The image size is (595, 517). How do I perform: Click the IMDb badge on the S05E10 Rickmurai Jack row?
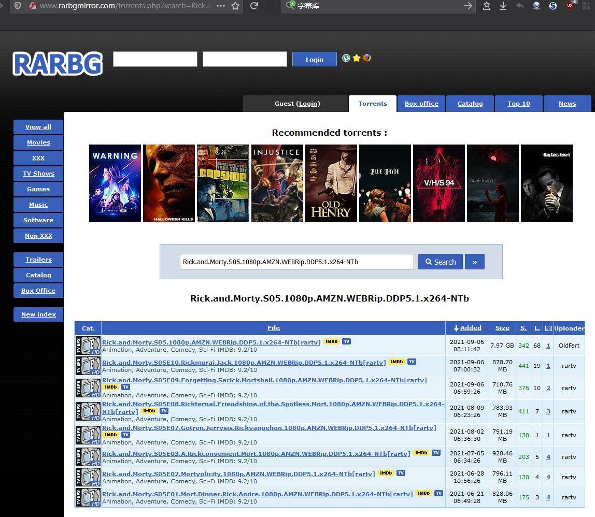(x=396, y=362)
